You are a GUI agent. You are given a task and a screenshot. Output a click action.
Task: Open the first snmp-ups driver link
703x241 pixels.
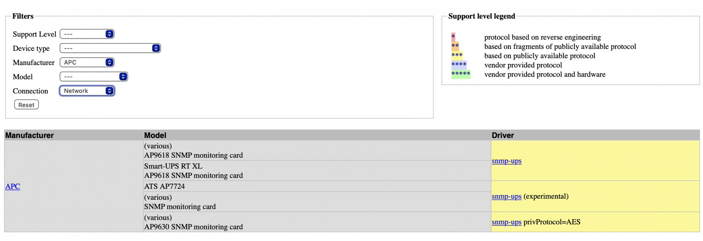pyautogui.click(x=506, y=161)
